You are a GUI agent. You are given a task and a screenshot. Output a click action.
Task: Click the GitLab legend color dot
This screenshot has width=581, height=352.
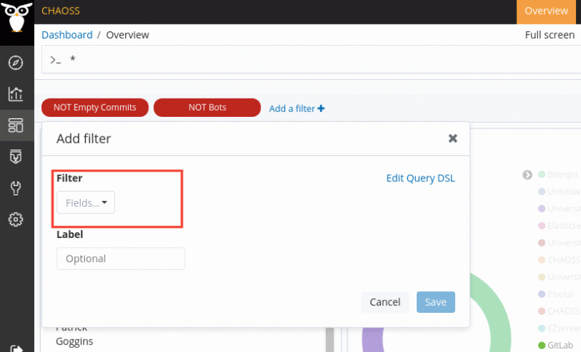[x=541, y=345]
